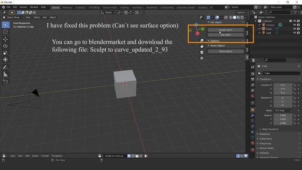Click the Scale X value field
The height and width of the screenshot is (170, 302).
[283, 115]
